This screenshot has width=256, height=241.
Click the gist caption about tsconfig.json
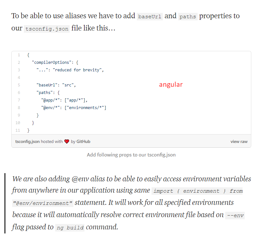point(131,155)
